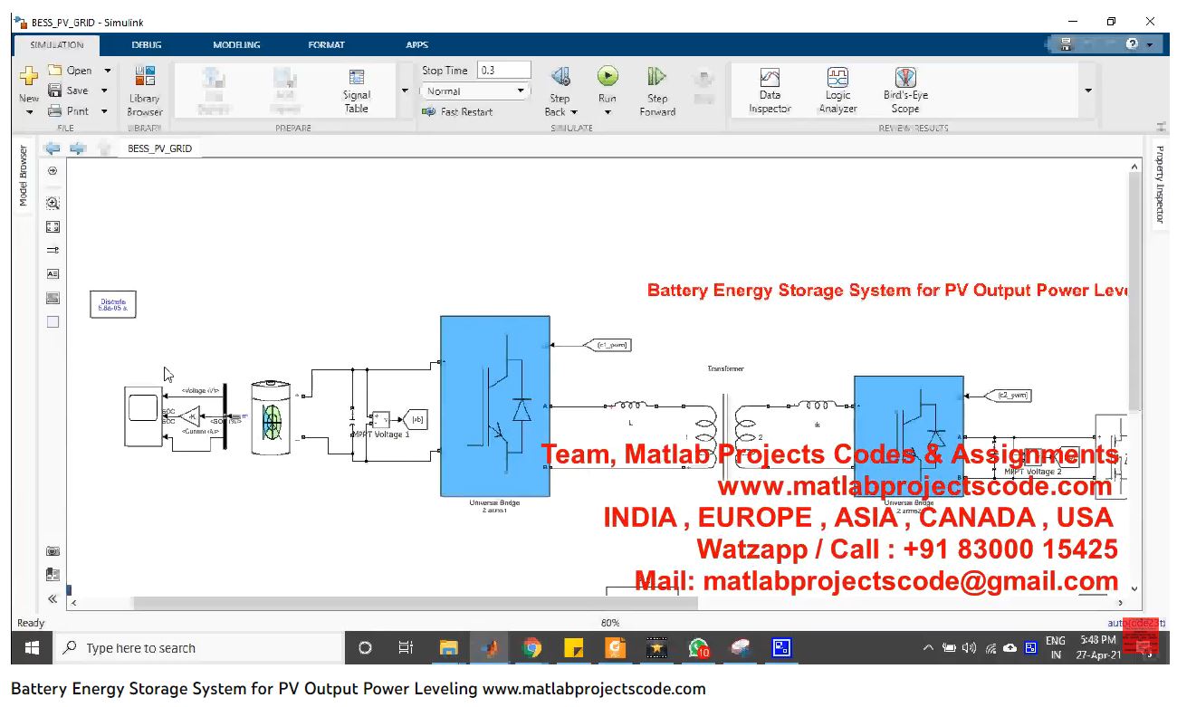
Task: Click the Run simulation button
Action: tap(608, 78)
